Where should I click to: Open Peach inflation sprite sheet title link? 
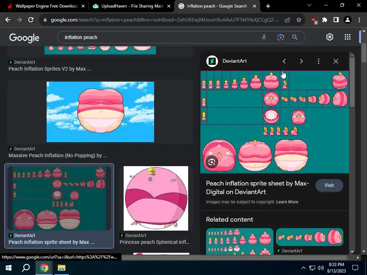pos(257,188)
